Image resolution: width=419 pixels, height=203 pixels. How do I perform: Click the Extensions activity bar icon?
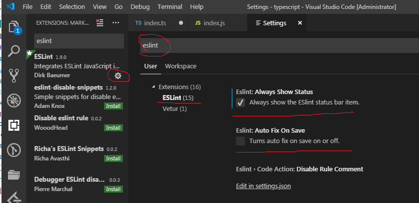point(14,124)
